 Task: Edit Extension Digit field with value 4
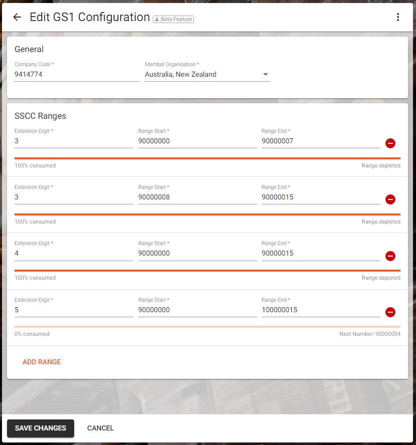(74, 254)
